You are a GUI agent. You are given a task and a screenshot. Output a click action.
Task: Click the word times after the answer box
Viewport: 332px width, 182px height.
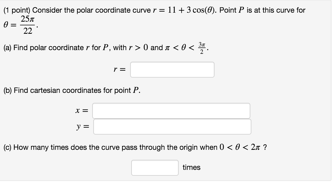[192, 167]
